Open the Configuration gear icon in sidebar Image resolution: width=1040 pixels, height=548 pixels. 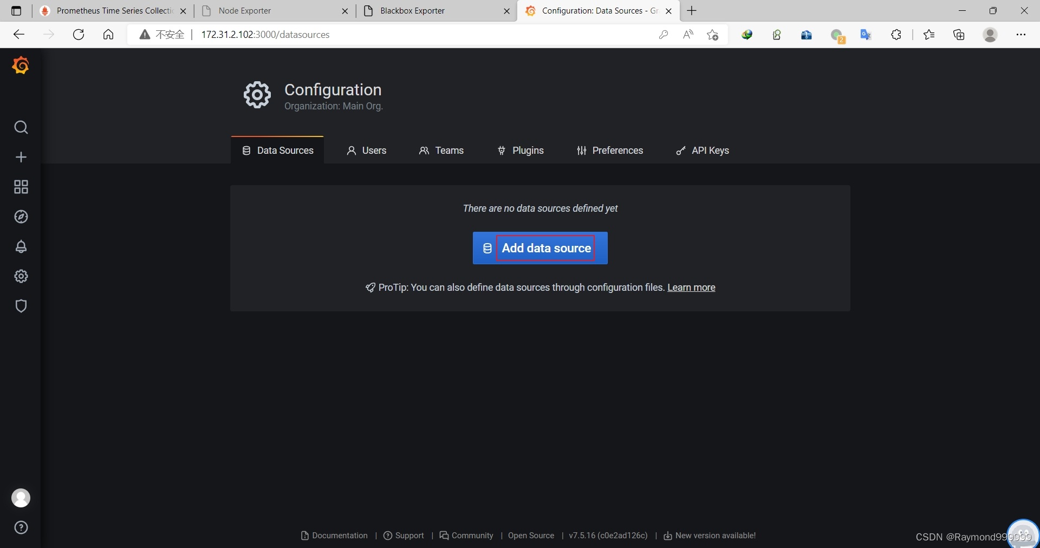click(x=21, y=276)
